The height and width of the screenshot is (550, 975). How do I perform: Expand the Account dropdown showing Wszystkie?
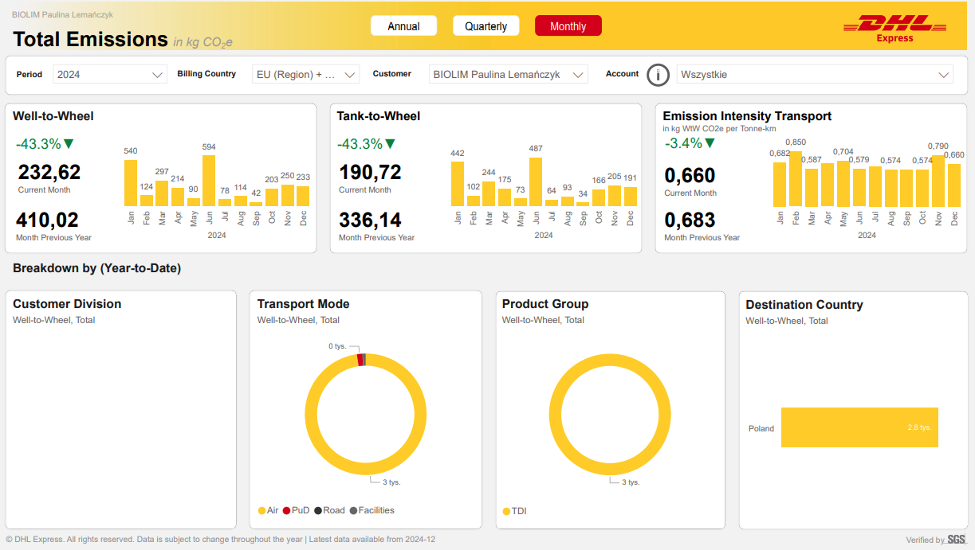coord(815,74)
